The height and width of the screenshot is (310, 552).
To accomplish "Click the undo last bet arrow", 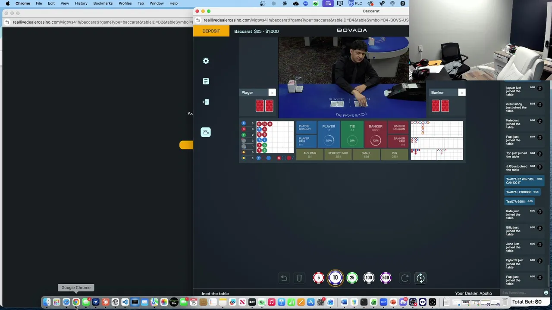I will pyautogui.click(x=284, y=278).
